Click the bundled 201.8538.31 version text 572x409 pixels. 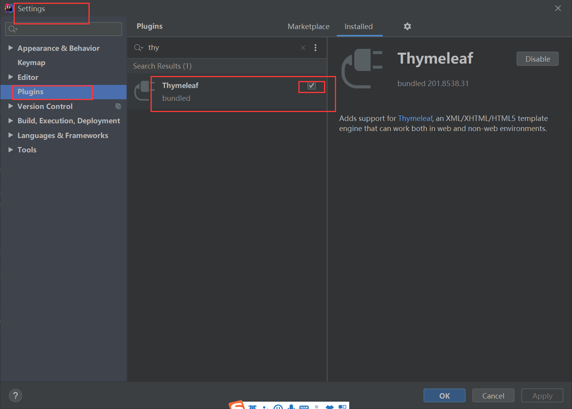click(433, 83)
